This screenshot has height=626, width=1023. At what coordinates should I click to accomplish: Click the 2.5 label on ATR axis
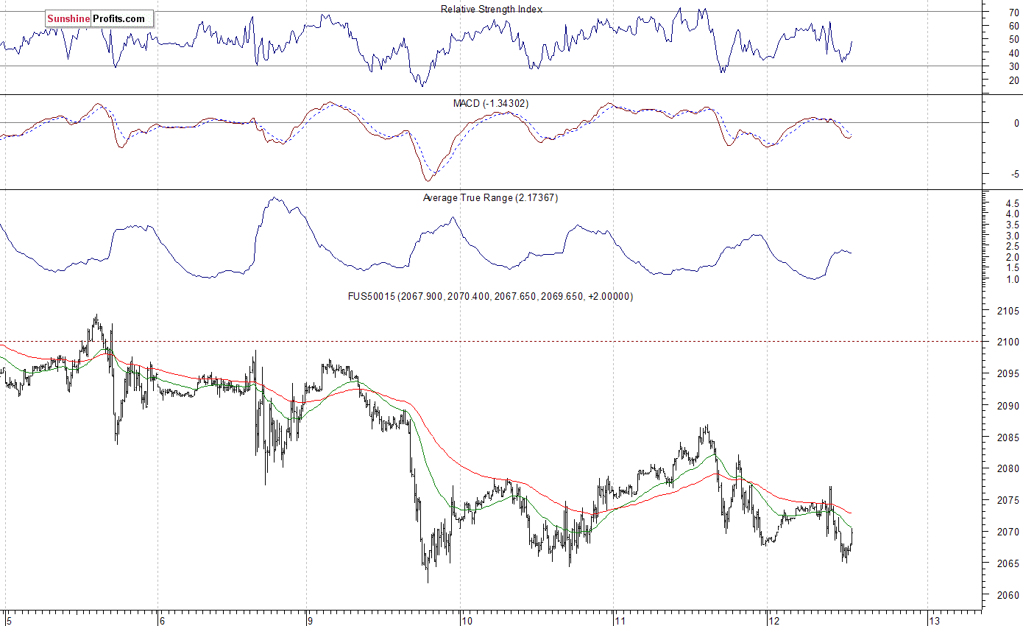coord(1012,247)
